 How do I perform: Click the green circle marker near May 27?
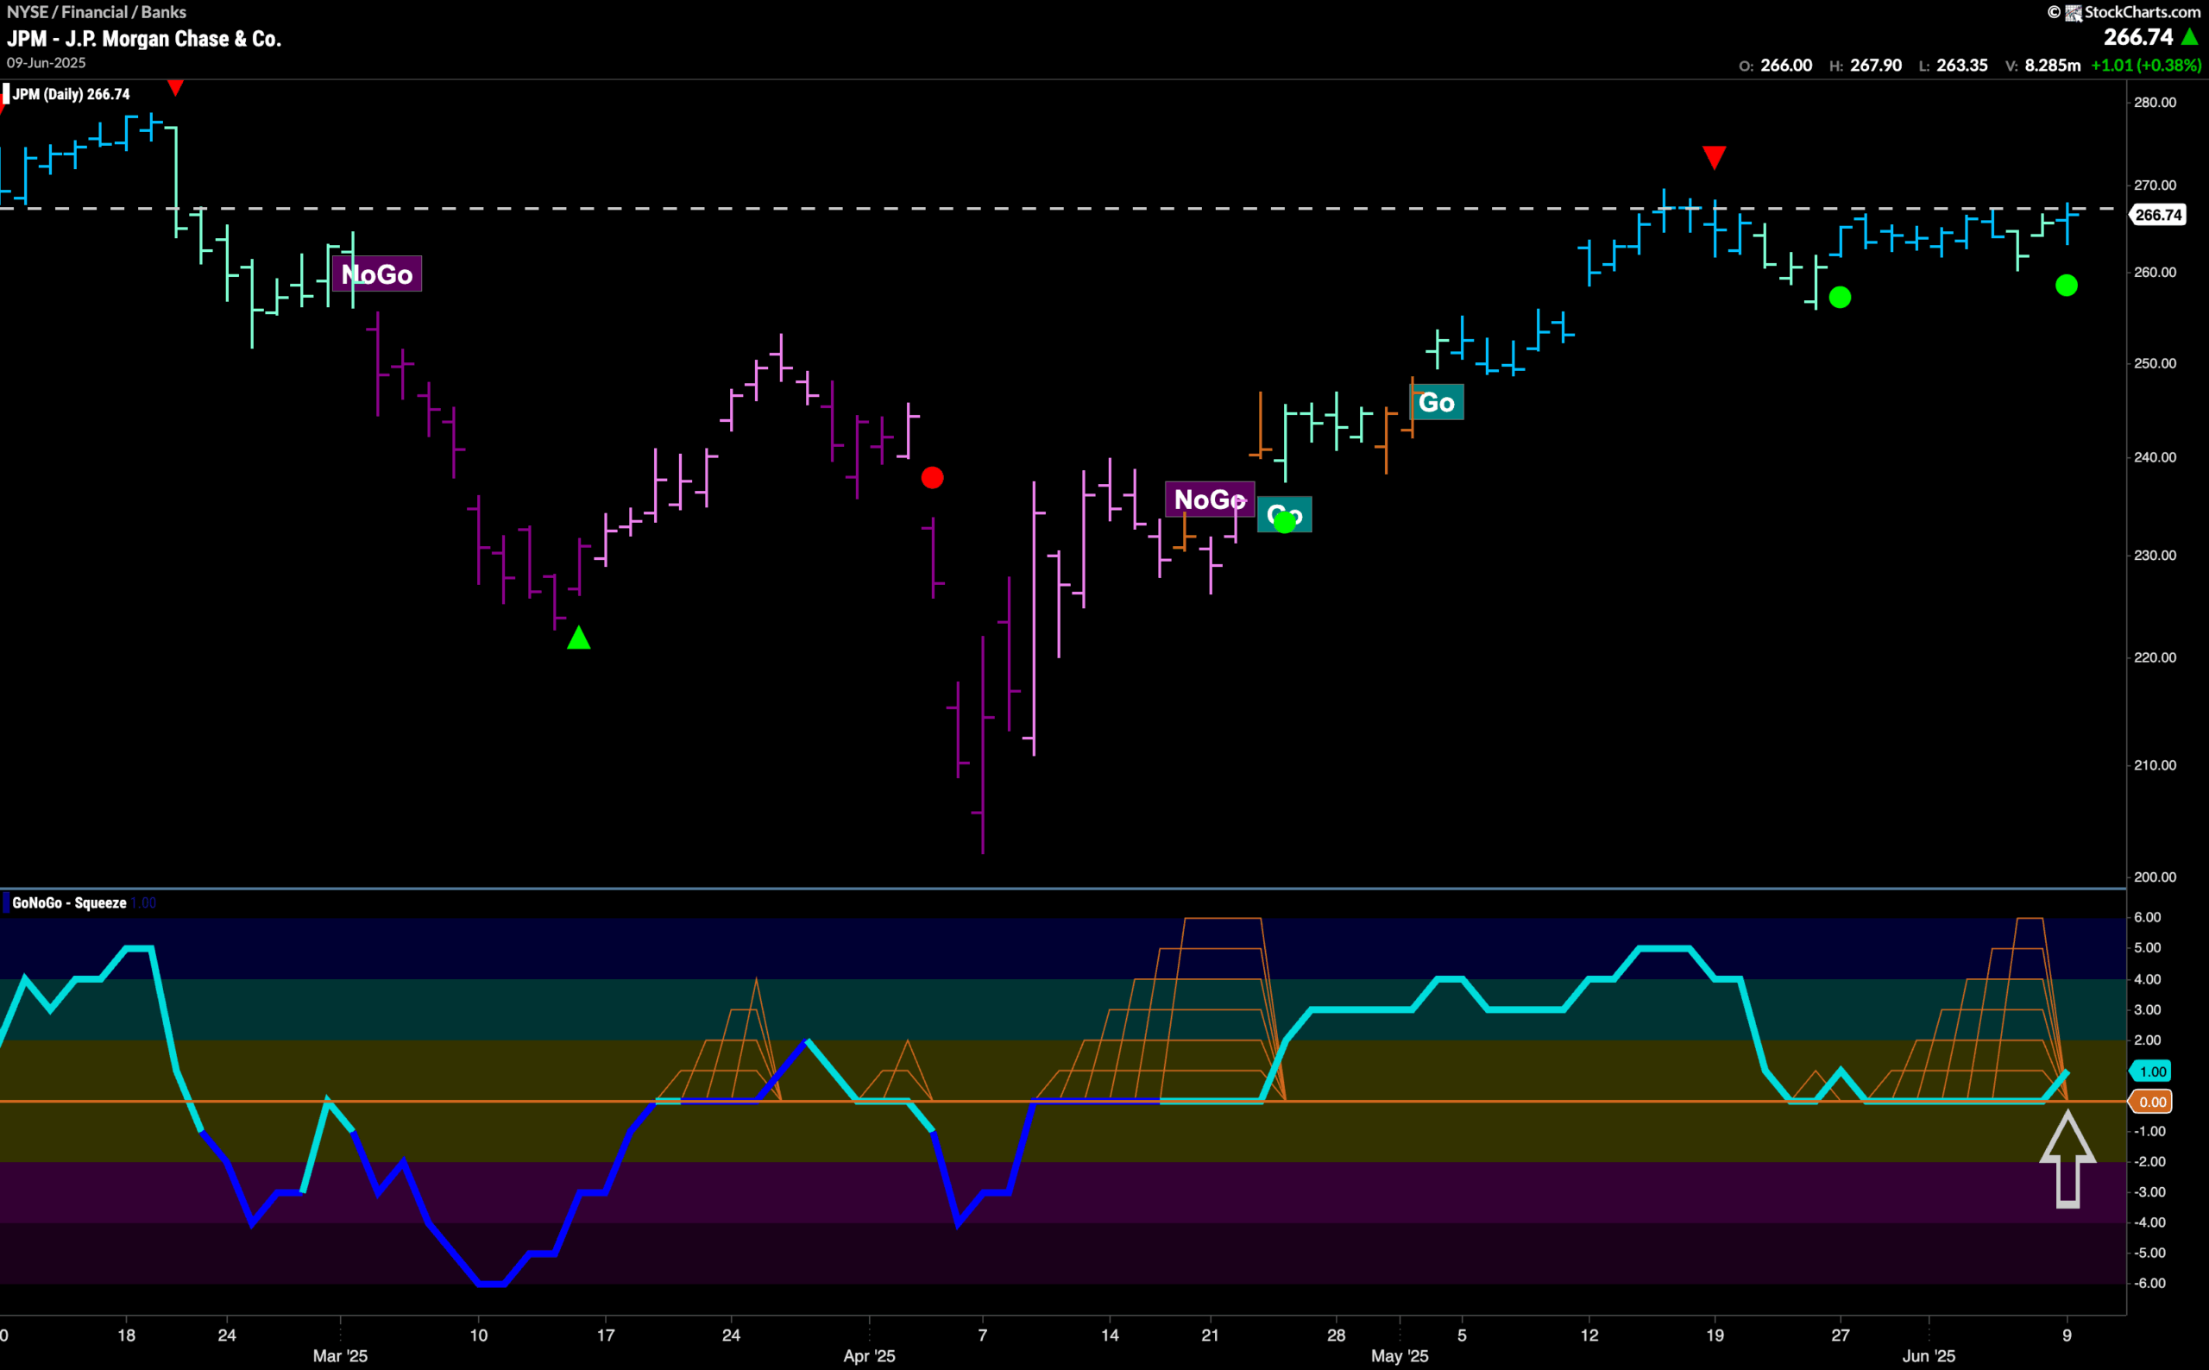click(x=1841, y=297)
